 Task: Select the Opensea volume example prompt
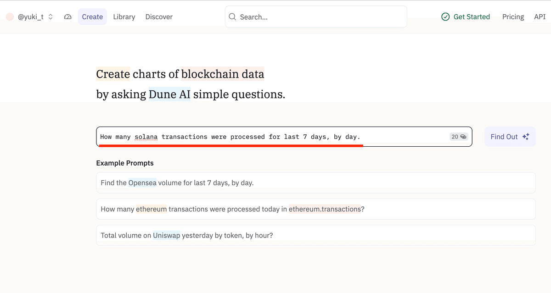point(316,182)
